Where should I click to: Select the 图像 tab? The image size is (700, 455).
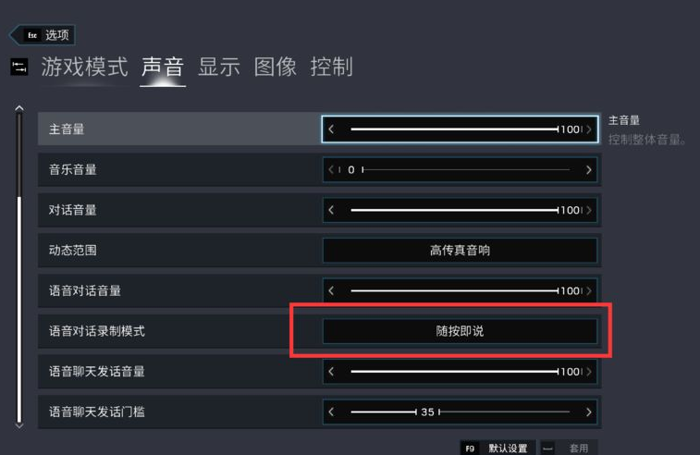pyautogui.click(x=276, y=67)
